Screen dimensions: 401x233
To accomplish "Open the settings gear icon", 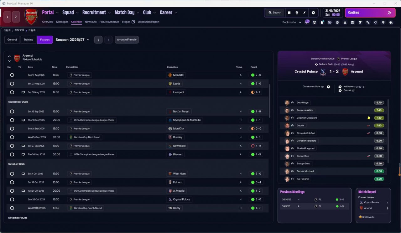I will 313,13.
